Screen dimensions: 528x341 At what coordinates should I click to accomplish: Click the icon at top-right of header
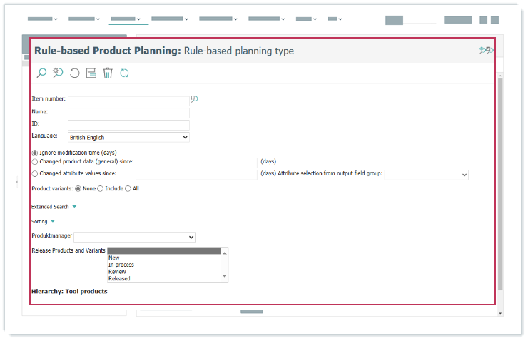tap(485, 51)
